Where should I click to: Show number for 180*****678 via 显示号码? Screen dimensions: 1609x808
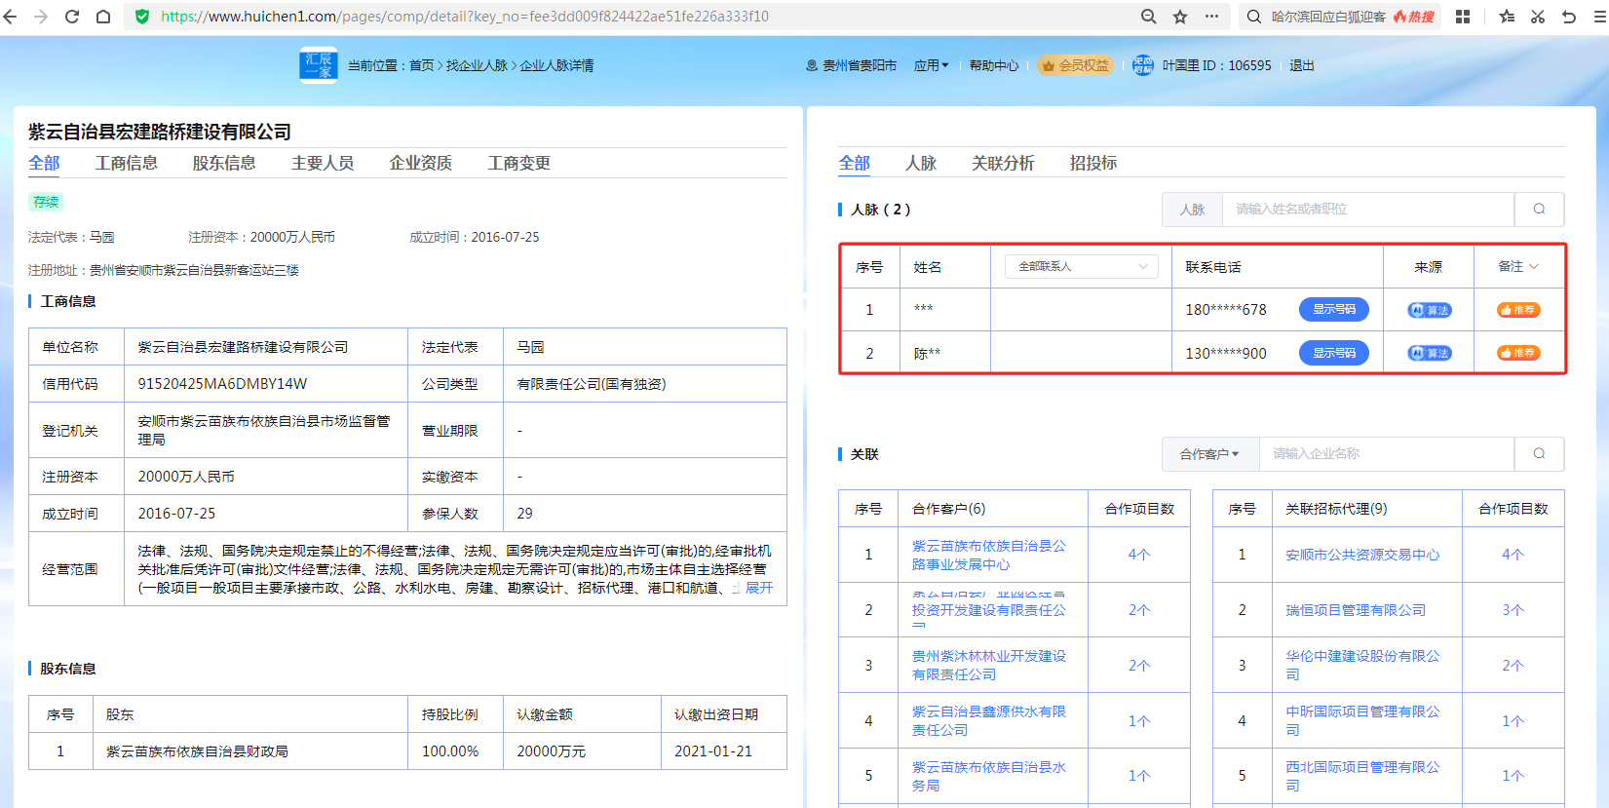point(1334,309)
